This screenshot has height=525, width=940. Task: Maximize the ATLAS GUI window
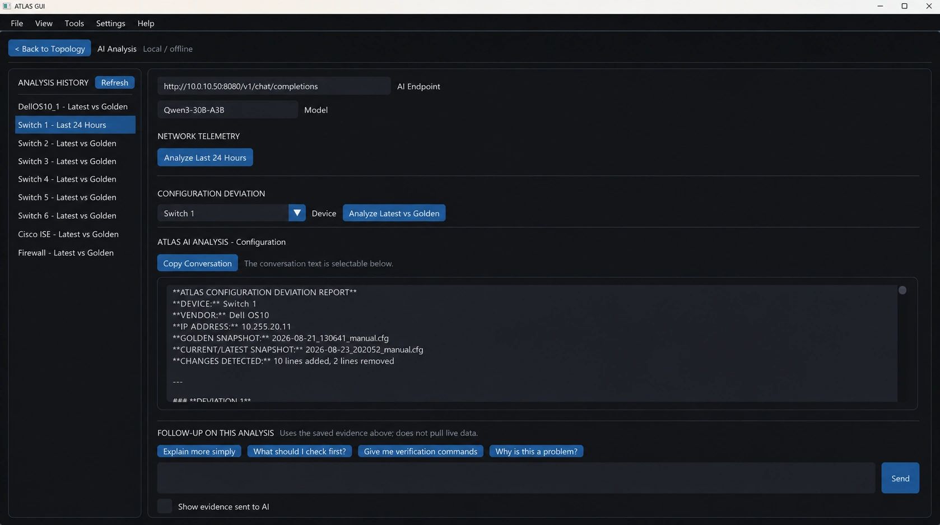[x=904, y=6]
